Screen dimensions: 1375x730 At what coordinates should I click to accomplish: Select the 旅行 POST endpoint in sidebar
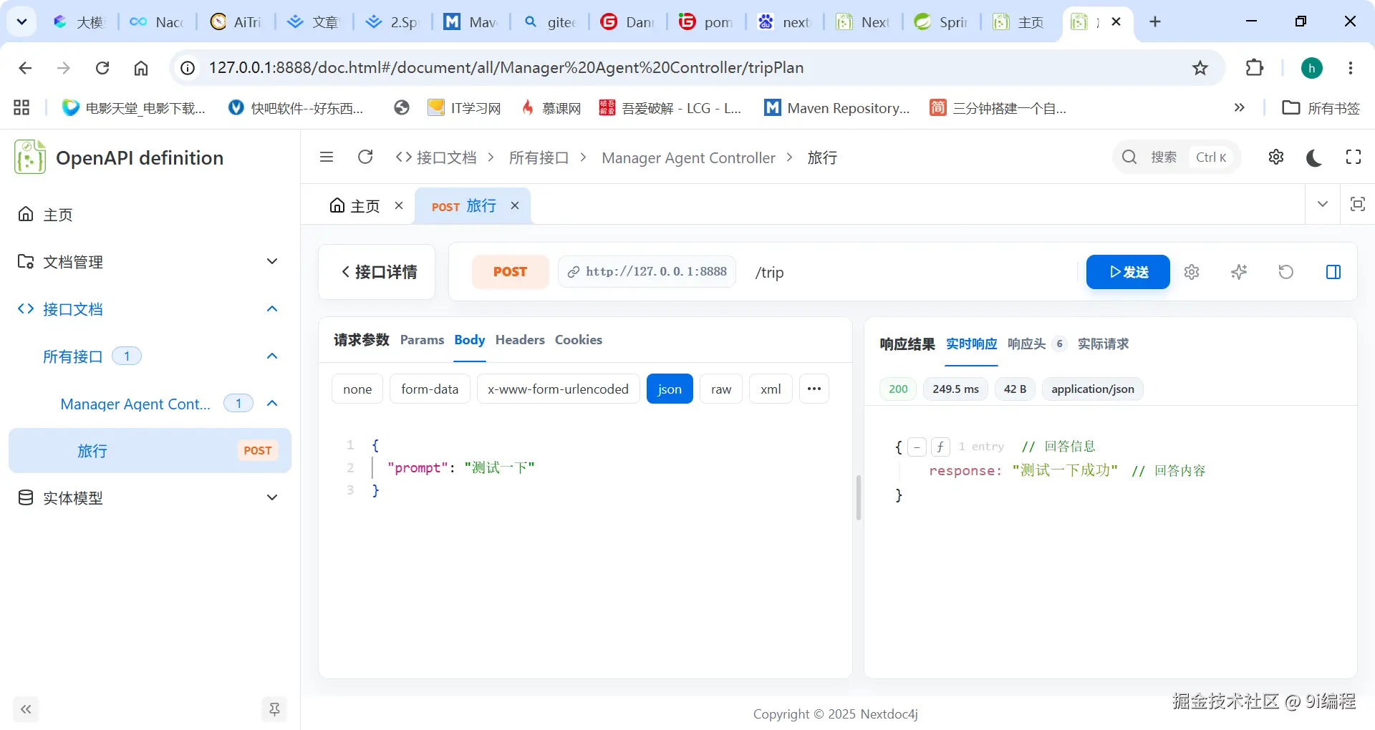tap(150, 451)
